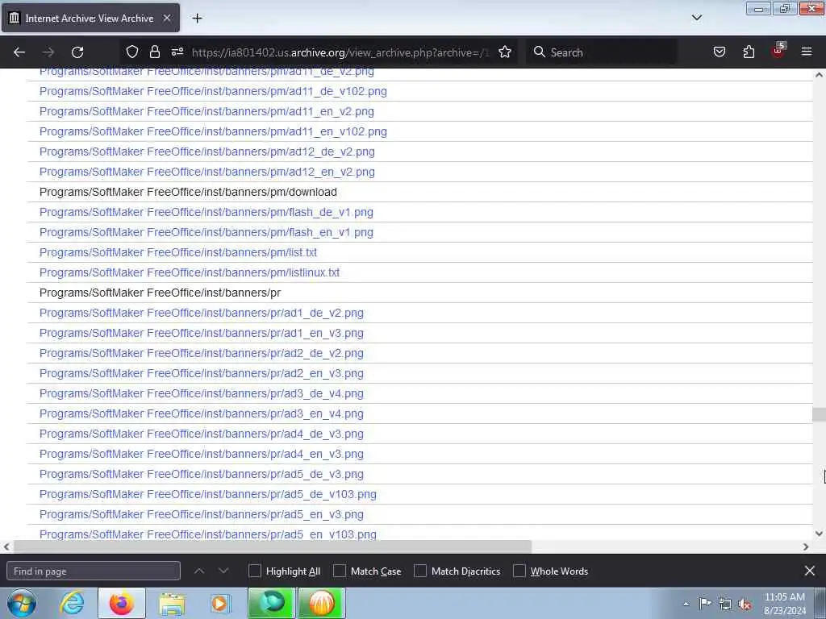Image resolution: width=826 pixels, height=619 pixels.
Task: Open pm/list.txt link
Action: click(x=178, y=252)
